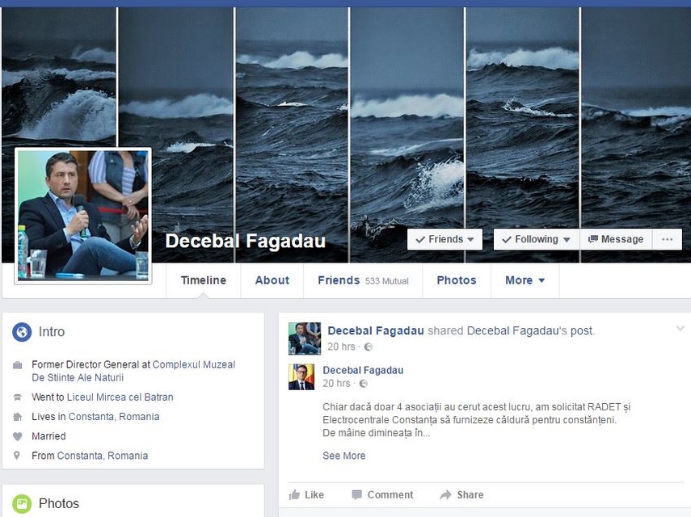Open the Photos tab

click(457, 280)
